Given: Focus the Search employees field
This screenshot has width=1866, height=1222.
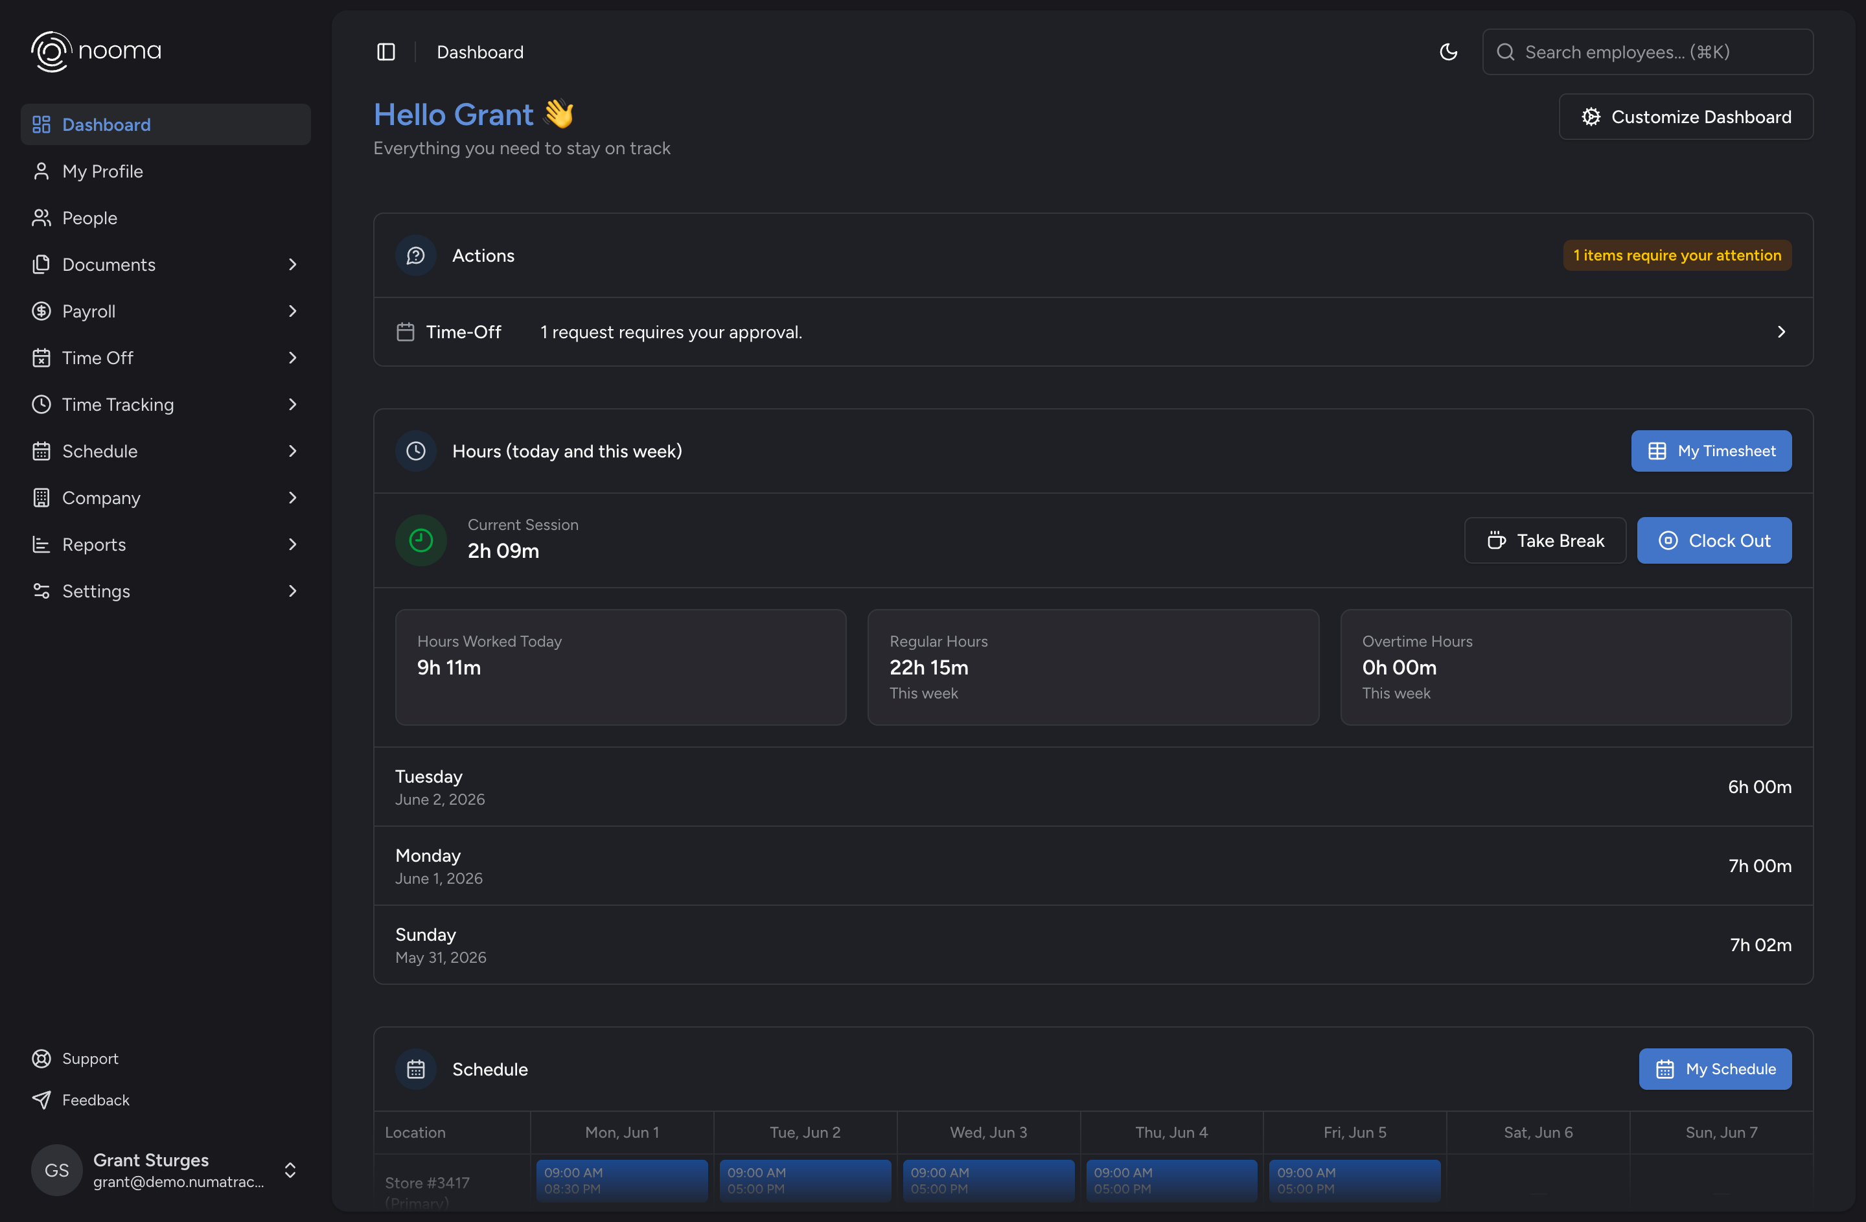Looking at the screenshot, I should (x=1647, y=52).
